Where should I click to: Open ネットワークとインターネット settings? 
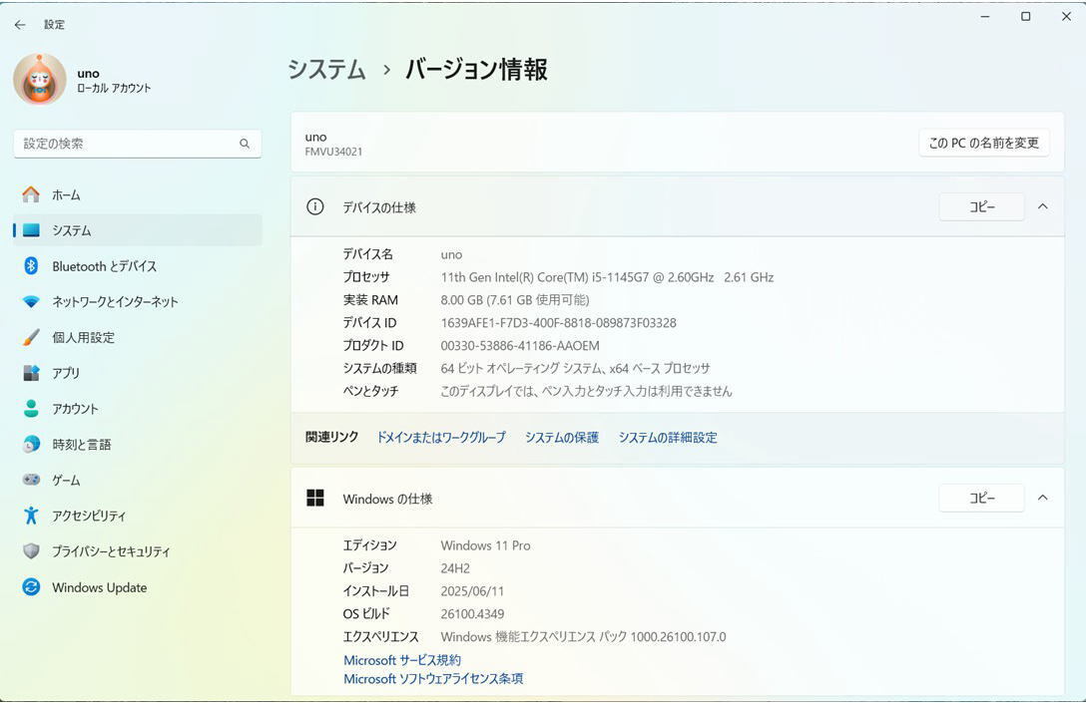pyautogui.click(x=138, y=302)
